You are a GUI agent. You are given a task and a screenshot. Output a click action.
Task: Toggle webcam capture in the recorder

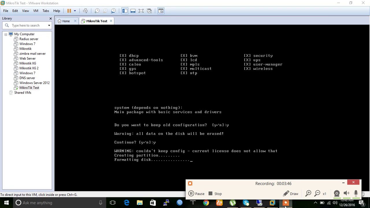[337, 194]
